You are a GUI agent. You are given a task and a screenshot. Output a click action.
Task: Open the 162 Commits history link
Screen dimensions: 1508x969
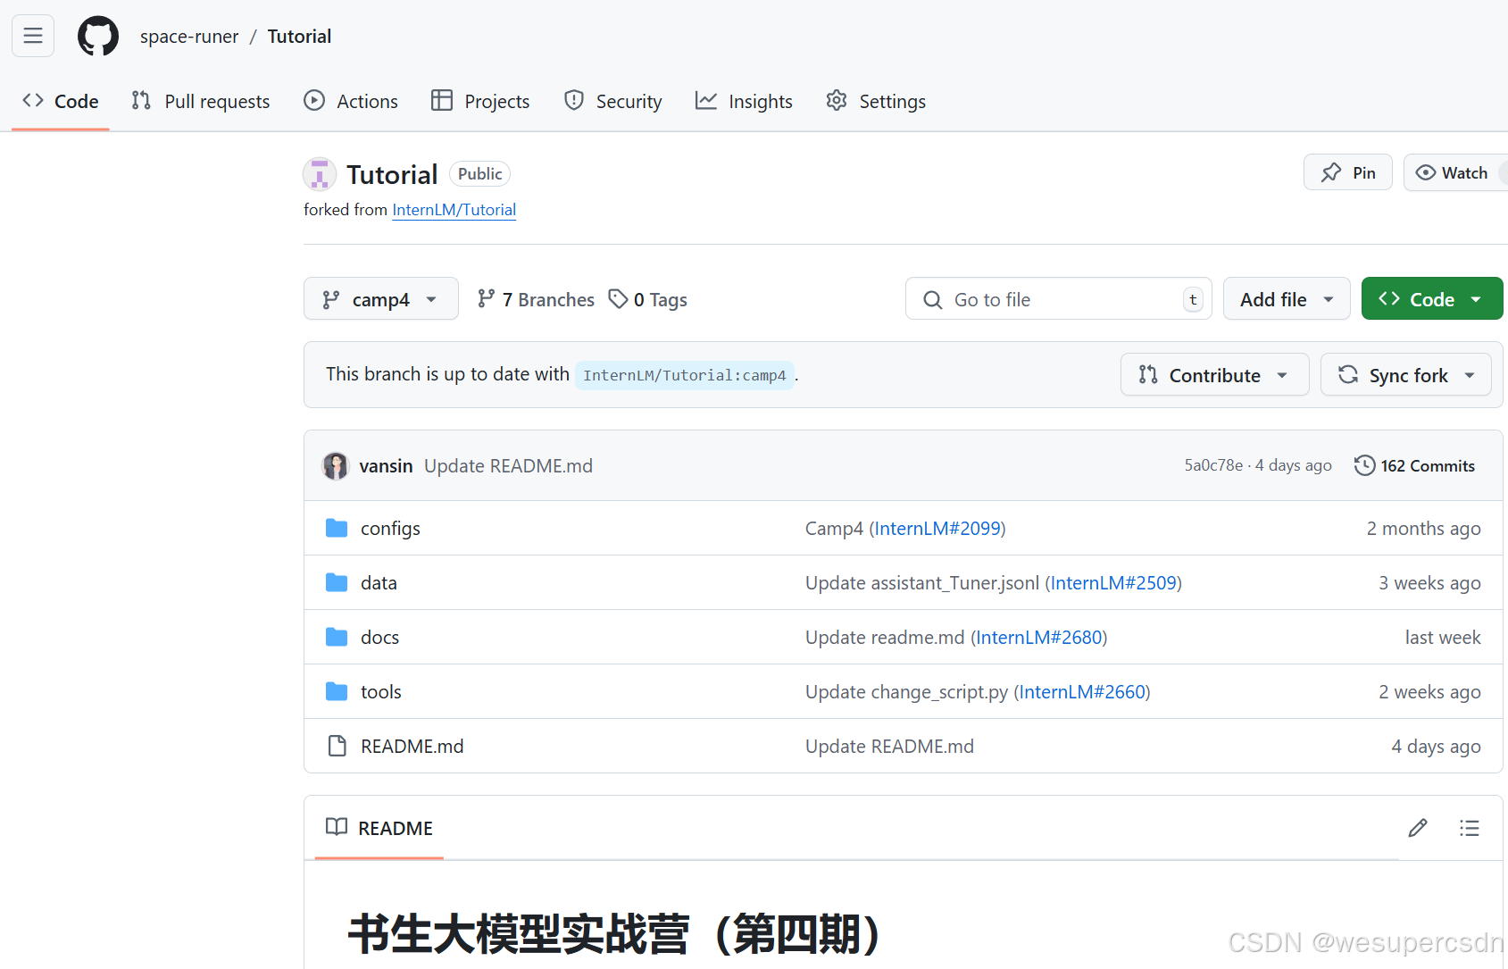click(x=1415, y=465)
